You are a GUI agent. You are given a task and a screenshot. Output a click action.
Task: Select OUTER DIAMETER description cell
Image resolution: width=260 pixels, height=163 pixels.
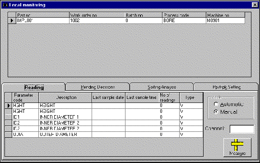tap(65, 134)
